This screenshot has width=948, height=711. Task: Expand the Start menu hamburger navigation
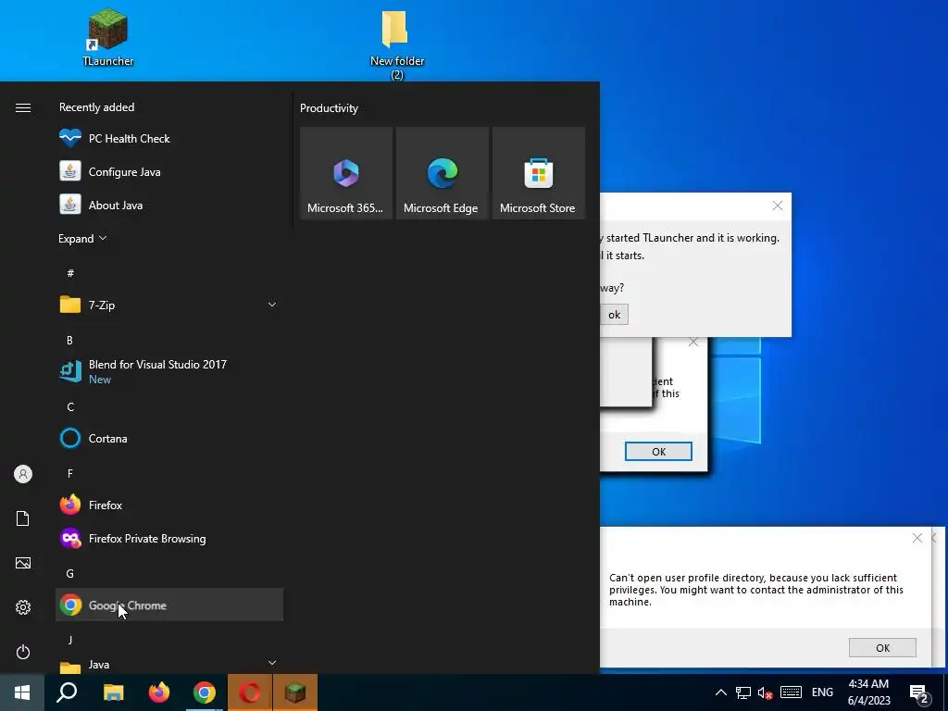click(23, 107)
